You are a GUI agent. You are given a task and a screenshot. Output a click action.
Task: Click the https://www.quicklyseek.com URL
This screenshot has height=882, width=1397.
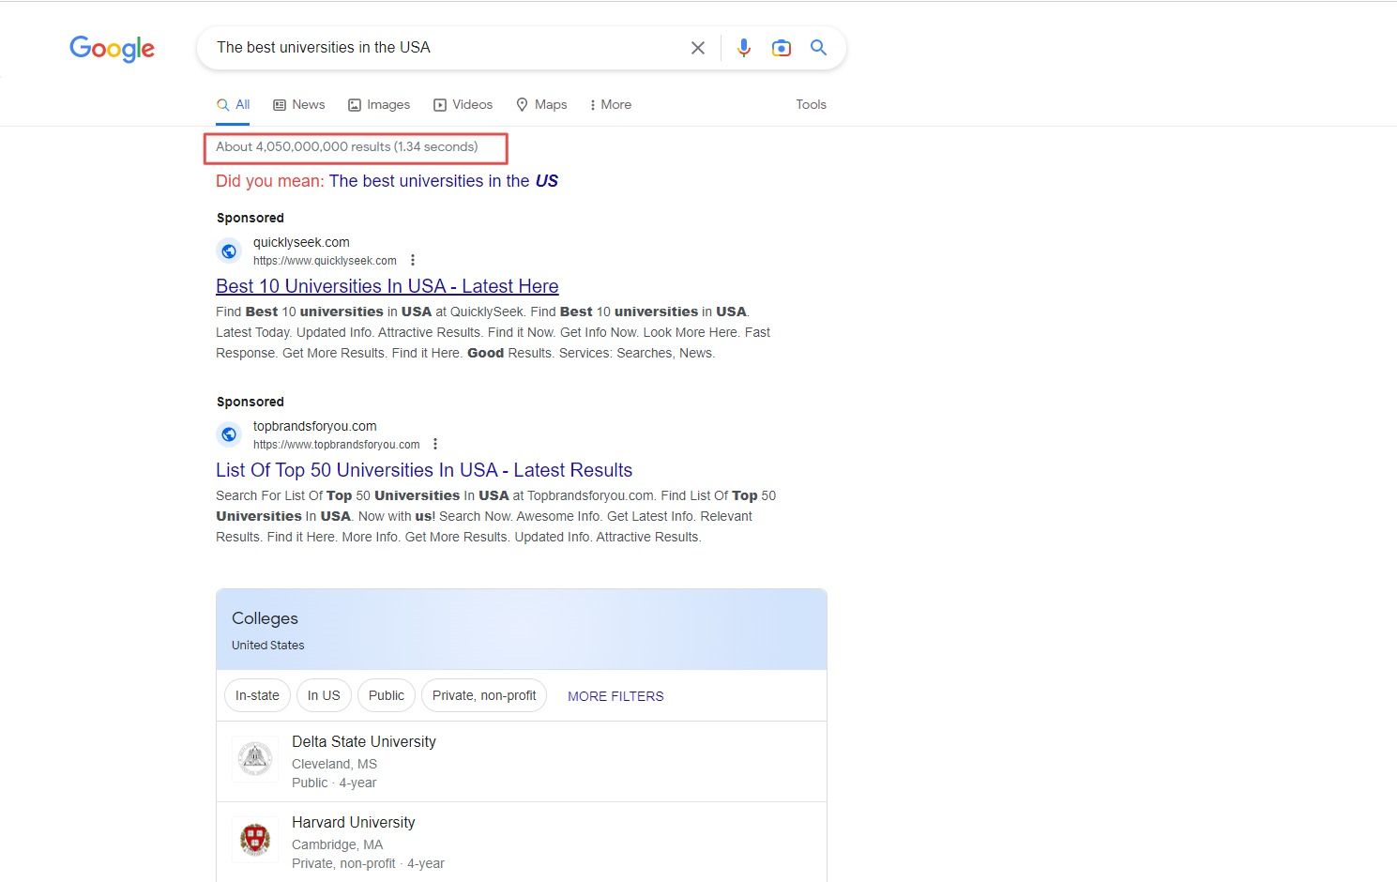pyautogui.click(x=325, y=261)
